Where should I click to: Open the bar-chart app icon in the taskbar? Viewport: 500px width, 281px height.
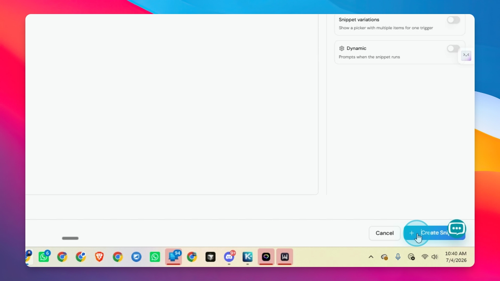tap(285, 257)
